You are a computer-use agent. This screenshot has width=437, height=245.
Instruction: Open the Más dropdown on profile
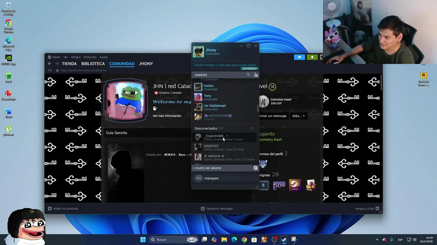298,116
